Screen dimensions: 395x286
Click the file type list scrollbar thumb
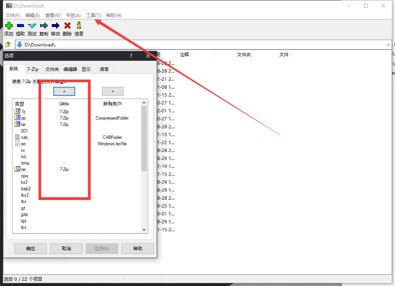144,138
